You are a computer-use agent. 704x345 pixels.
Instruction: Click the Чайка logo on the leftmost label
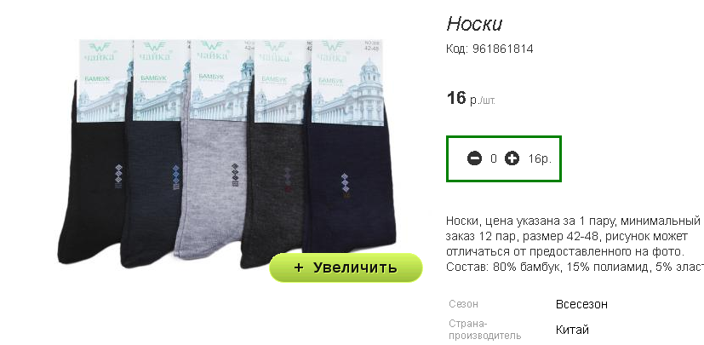(100, 52)
